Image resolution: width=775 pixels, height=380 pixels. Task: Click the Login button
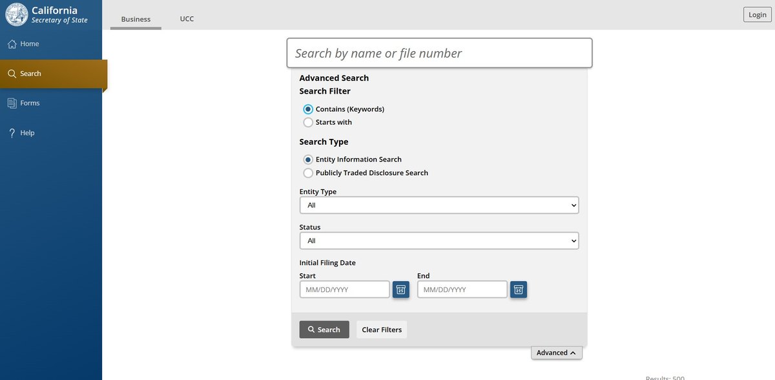click(x=757, y=15)
